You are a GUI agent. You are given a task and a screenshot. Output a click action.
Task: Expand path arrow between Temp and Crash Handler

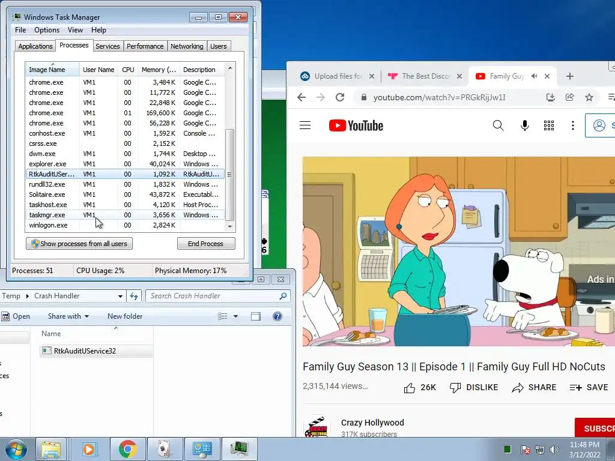click(x=28, y=296)
